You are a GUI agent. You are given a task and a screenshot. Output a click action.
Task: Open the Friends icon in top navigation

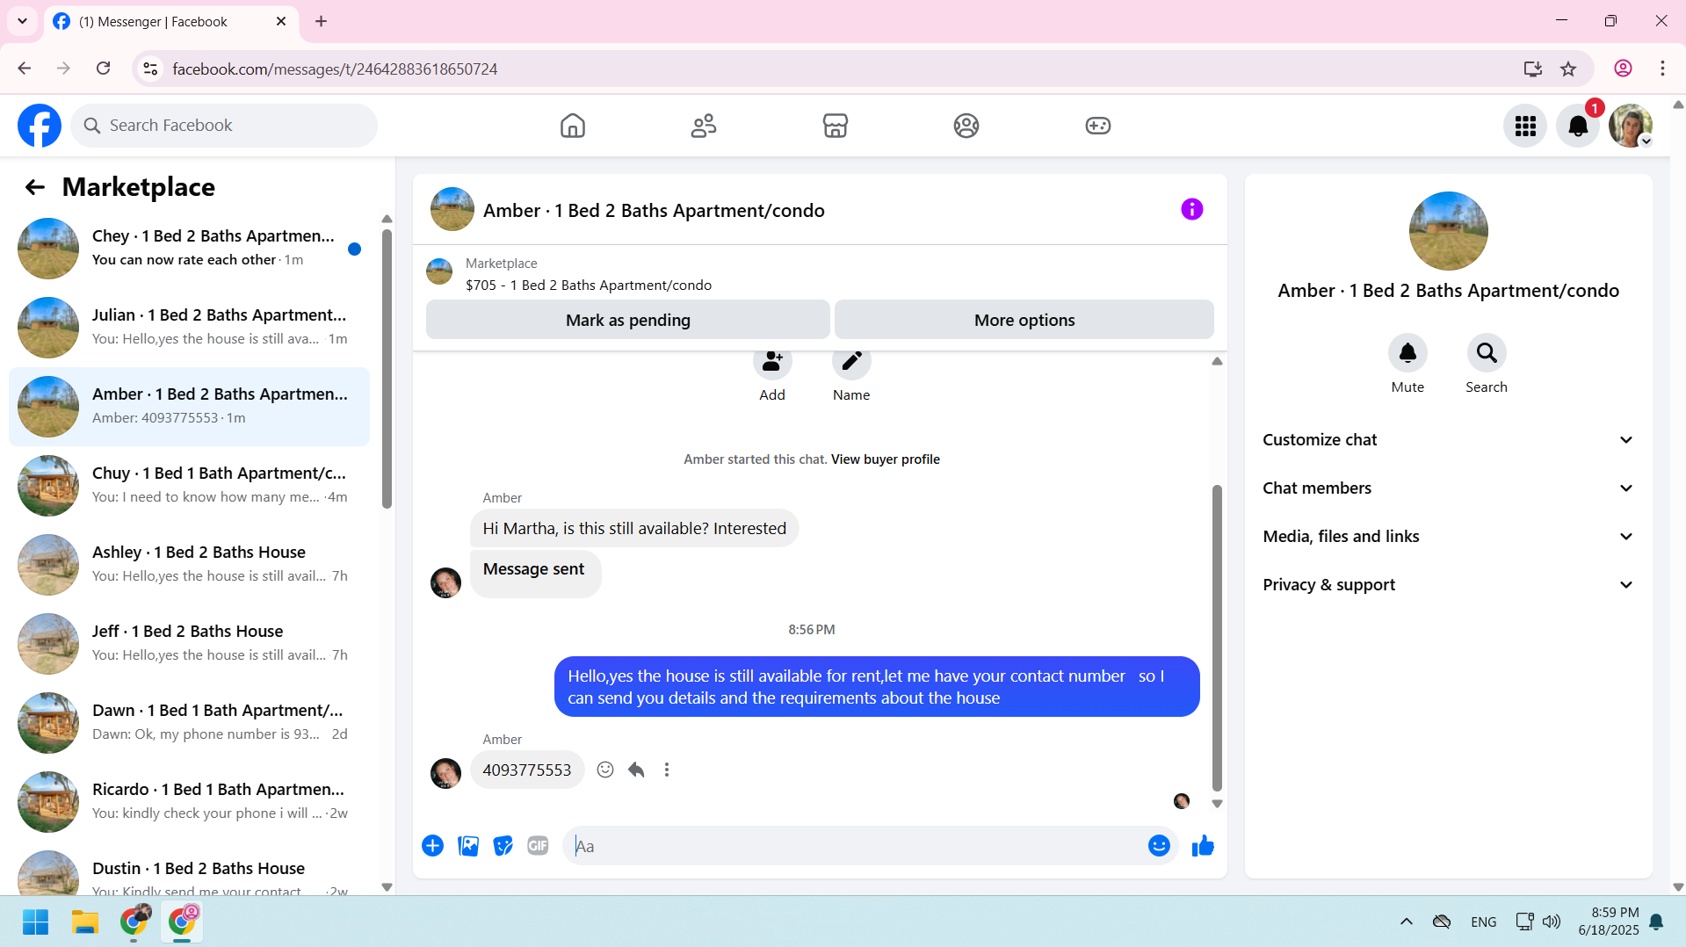coord(704,126)
